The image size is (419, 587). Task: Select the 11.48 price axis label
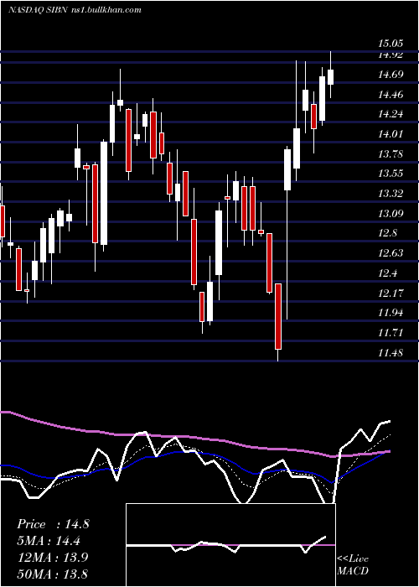[391, 353]
